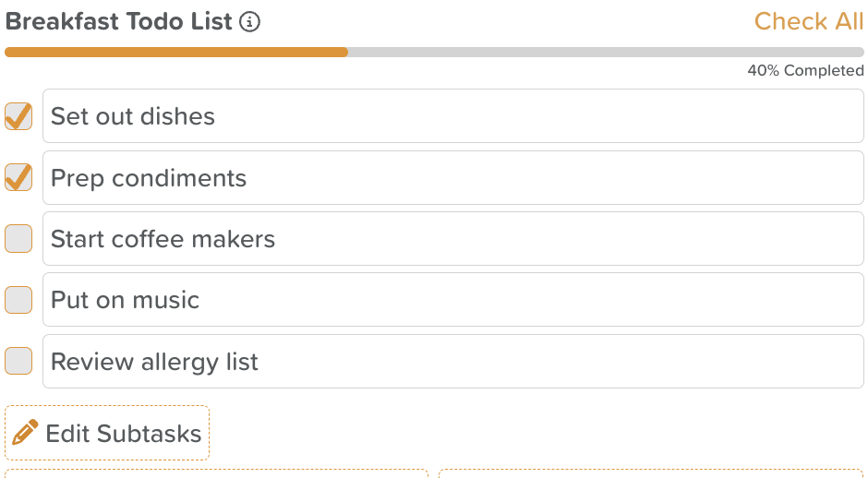Click the 40% Completed label
This screenshot has width=868, height=478.
(x=805, y=70)
